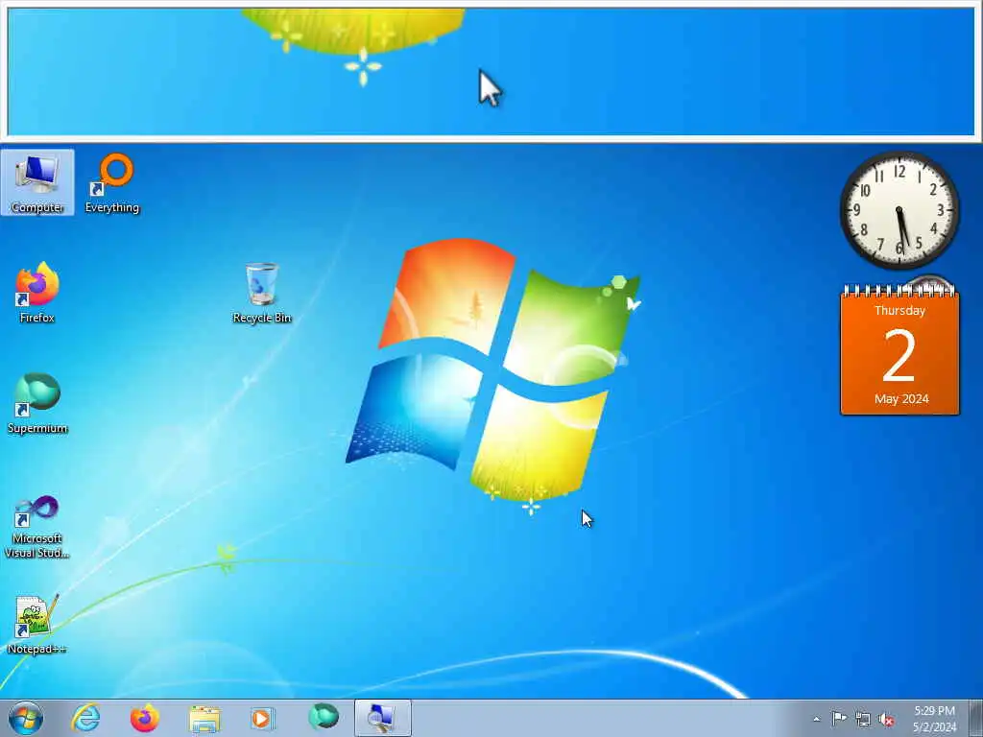The height and width of the screenshot is (737, 983).
Task: Open Windows Explorer from the taskbar
Action: tap(204, 718)
